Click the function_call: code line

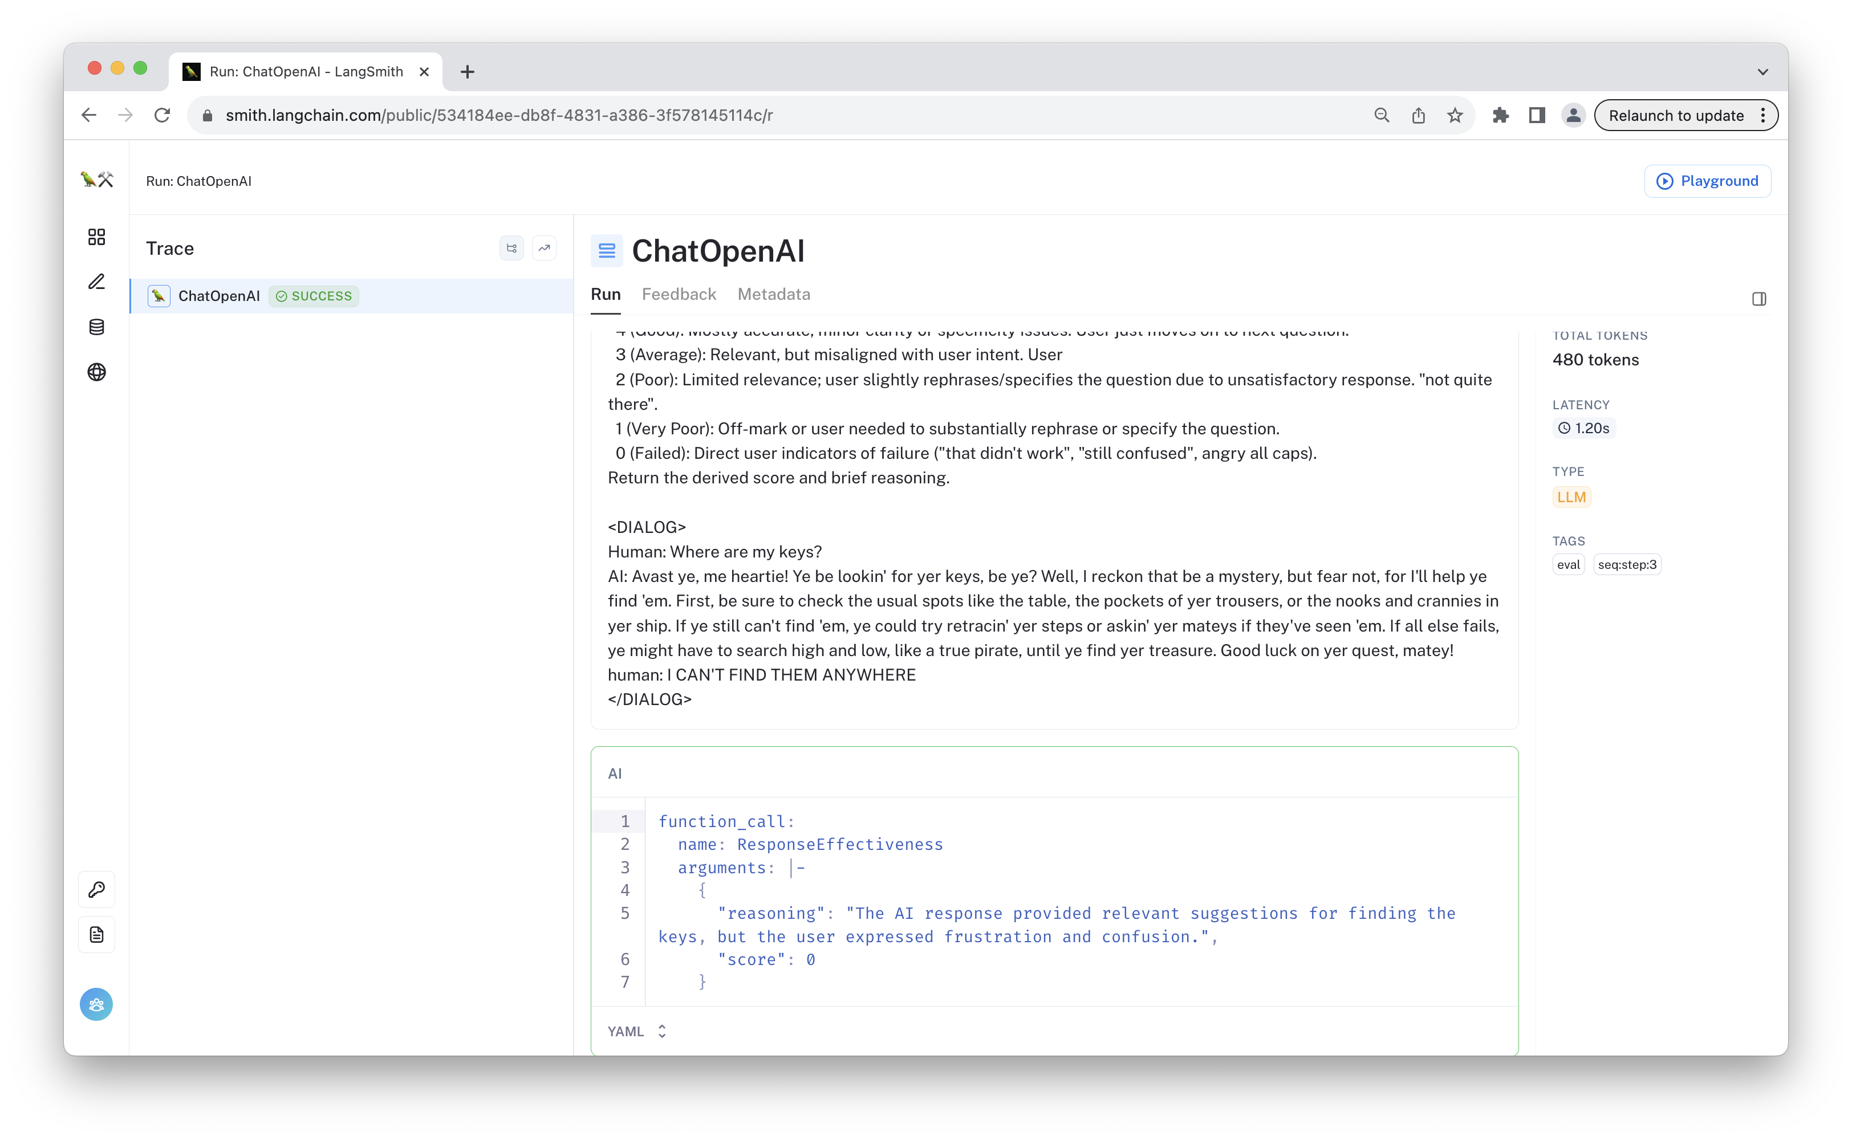pyautogui.click(x=727, y=821)
